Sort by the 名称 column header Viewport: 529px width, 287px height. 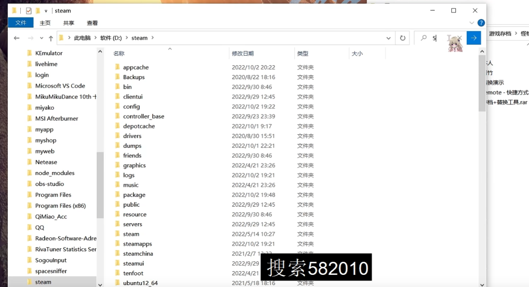tap(119, 53)
